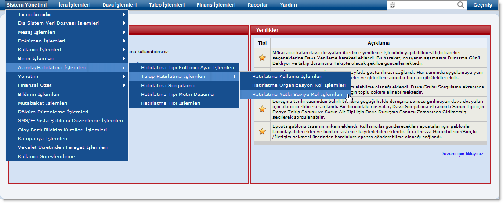Click the Açıklama column header

[x=379, y=43]
